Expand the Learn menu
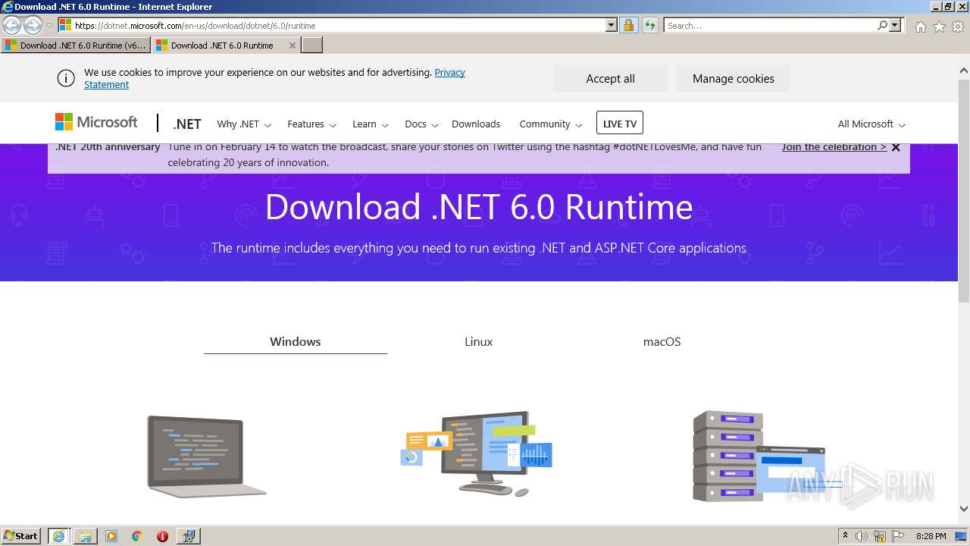 click(370, 124)
